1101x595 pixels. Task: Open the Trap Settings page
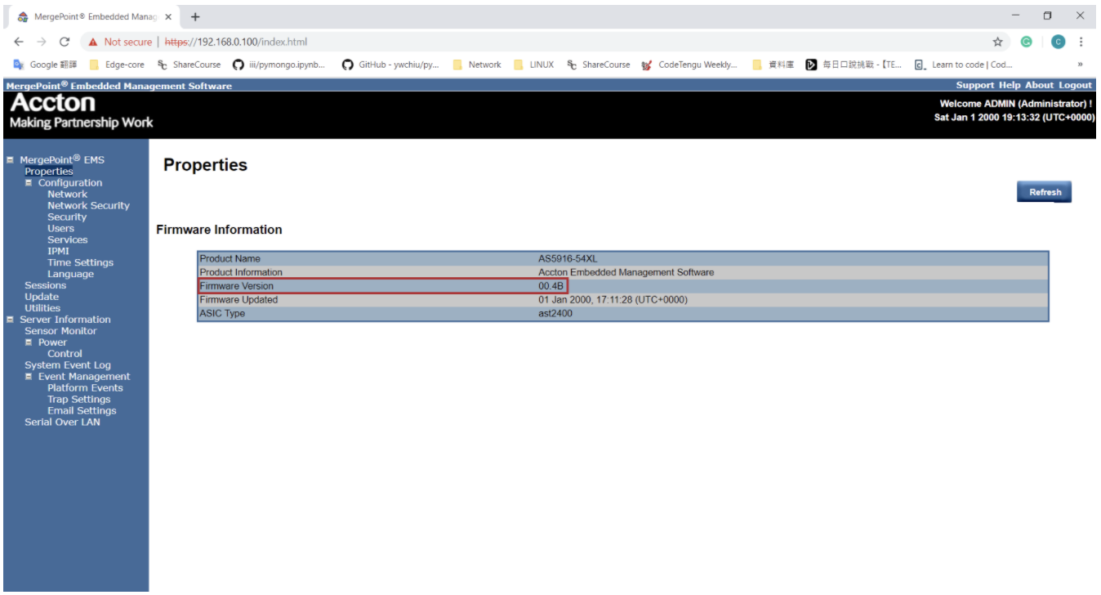(x=78, y=400)
